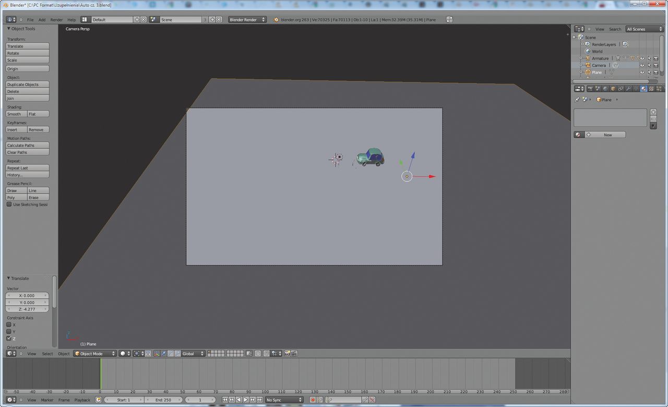Open the No Sync dropdown
Viewport: 668px width, 407px height.
pyautogui.click(x=284, y=400)
